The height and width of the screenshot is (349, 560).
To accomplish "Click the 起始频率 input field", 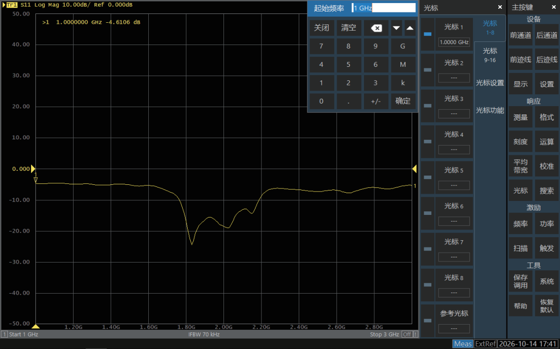I will 384,8.
